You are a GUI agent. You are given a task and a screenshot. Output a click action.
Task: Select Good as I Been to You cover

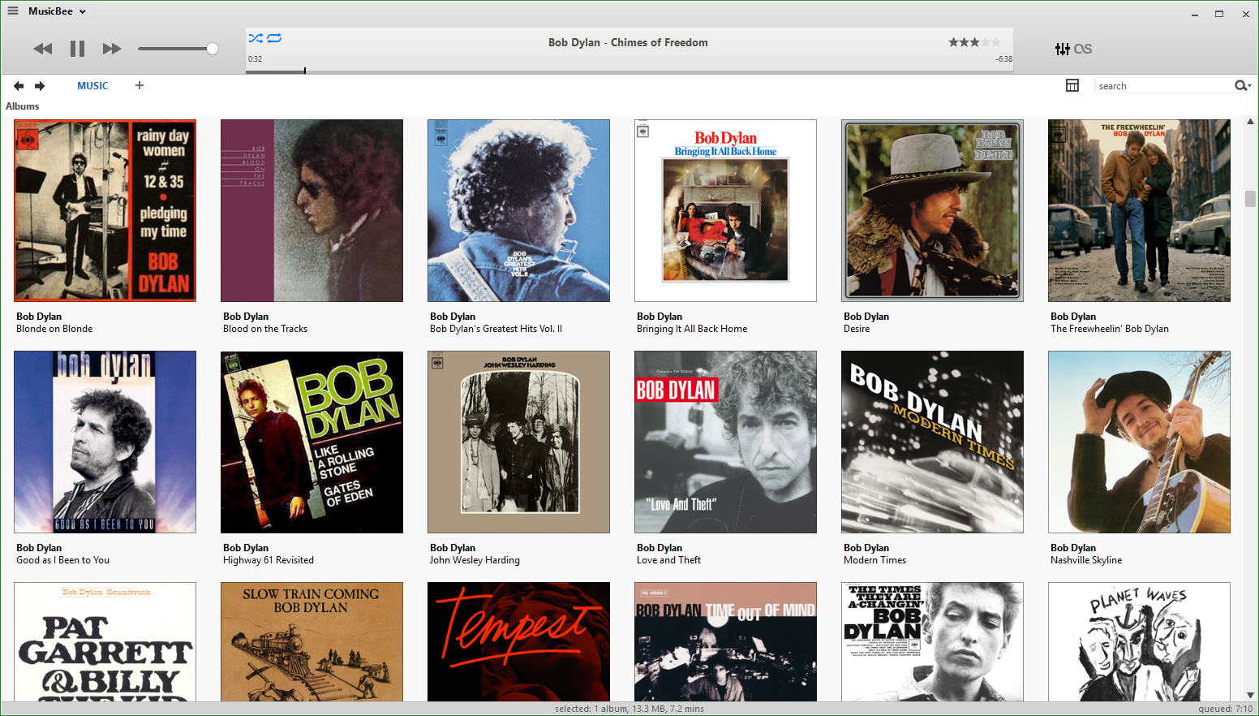click(x=105, y=442)
